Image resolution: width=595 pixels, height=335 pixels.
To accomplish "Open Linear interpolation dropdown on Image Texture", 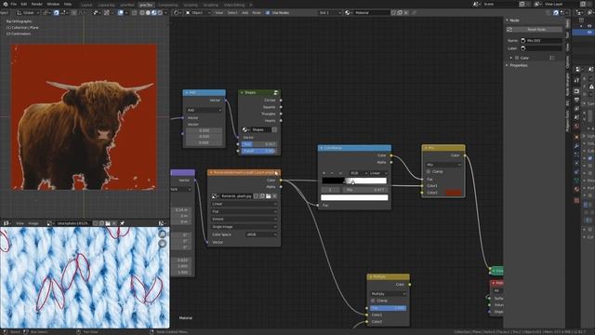I will click(244, 204).
